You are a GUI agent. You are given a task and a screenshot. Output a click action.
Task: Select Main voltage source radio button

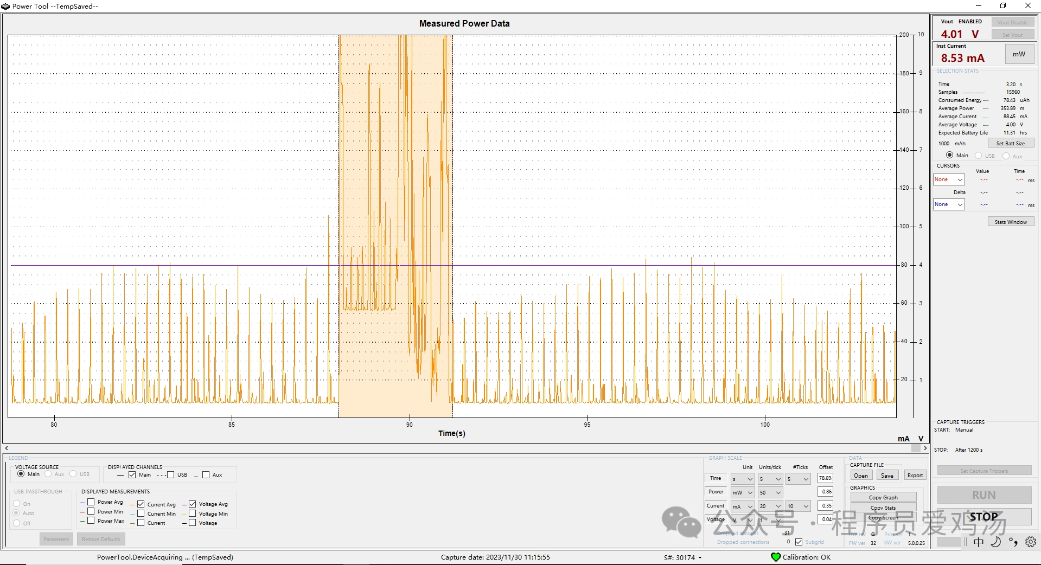tap(21, 474)
